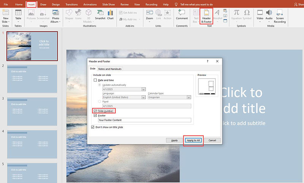Image resolution: width=304 pixels, height=183 pixels.
Task: Click the New Slide icon
Action: click(6, 15)
